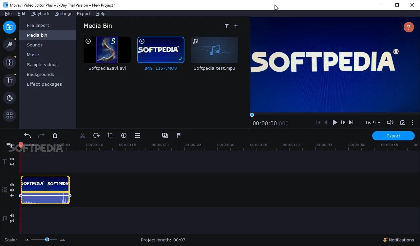This screenshot has width=420, height=246.
Task: Zoom out timeline scale small mountain icon
Action: pos(27,240)
